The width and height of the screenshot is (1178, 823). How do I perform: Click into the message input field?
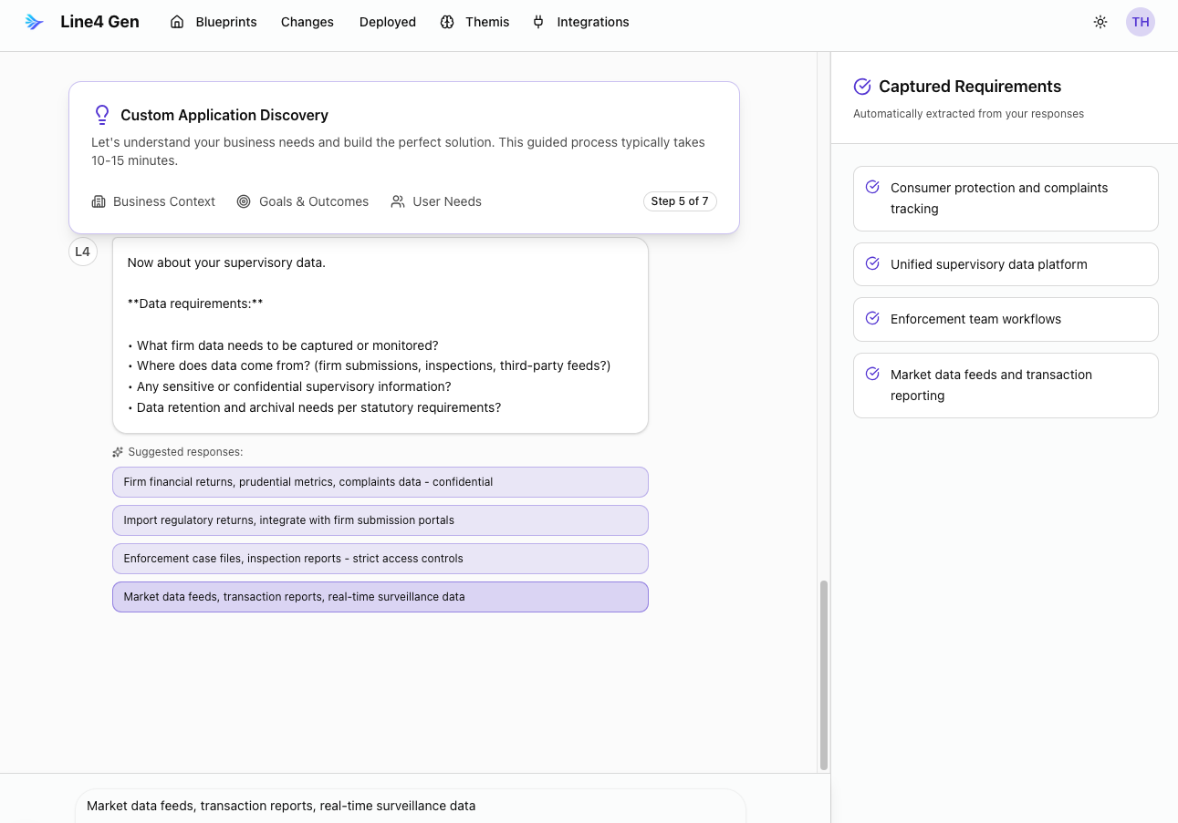pos(411,806)
